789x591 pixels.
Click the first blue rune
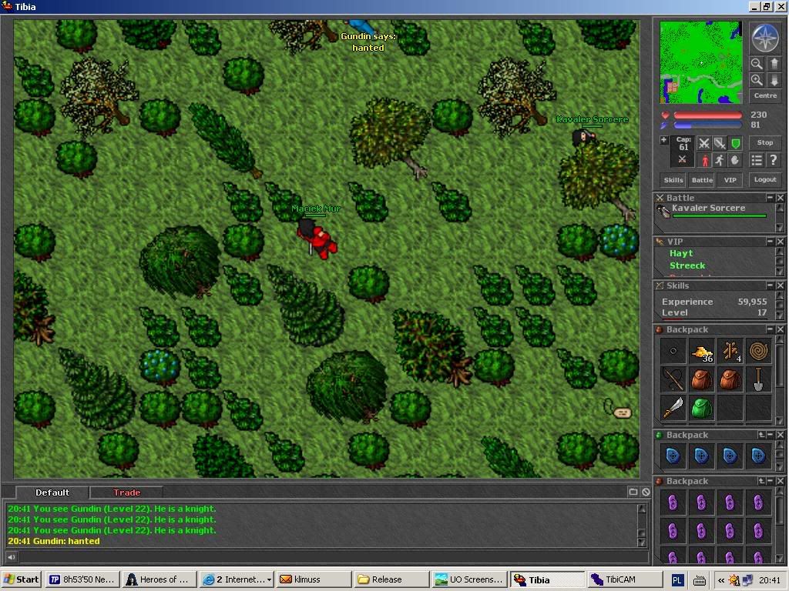click(x=673, y=456)
